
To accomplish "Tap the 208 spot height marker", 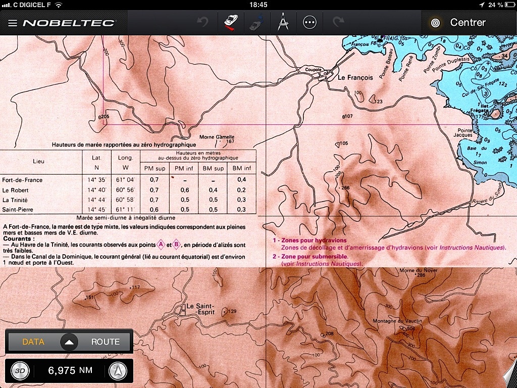I will point(329,333).
